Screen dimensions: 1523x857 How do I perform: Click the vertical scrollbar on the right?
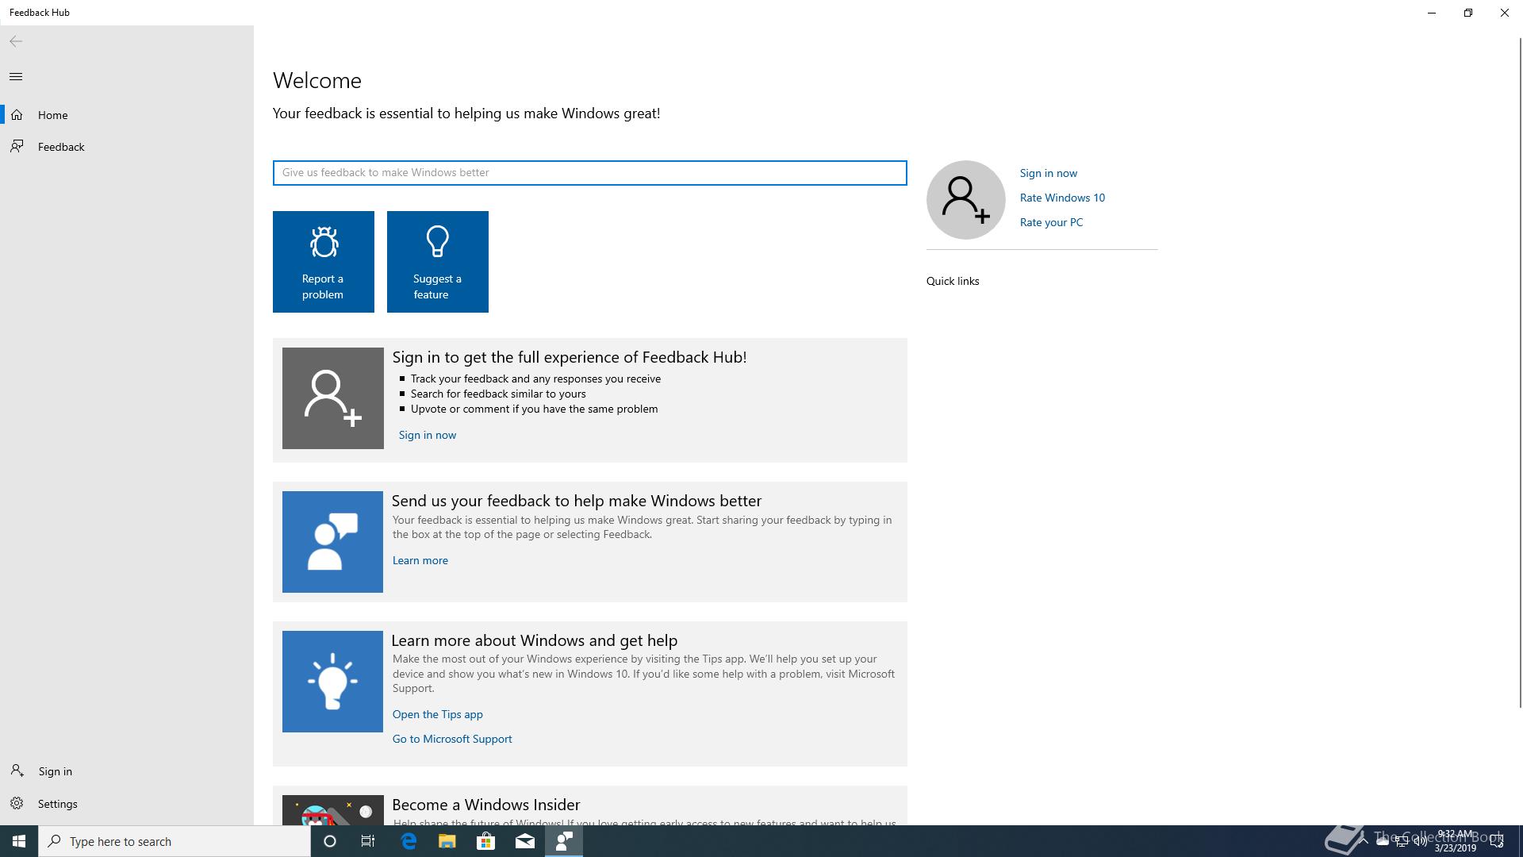click(x=1520, y=373)
